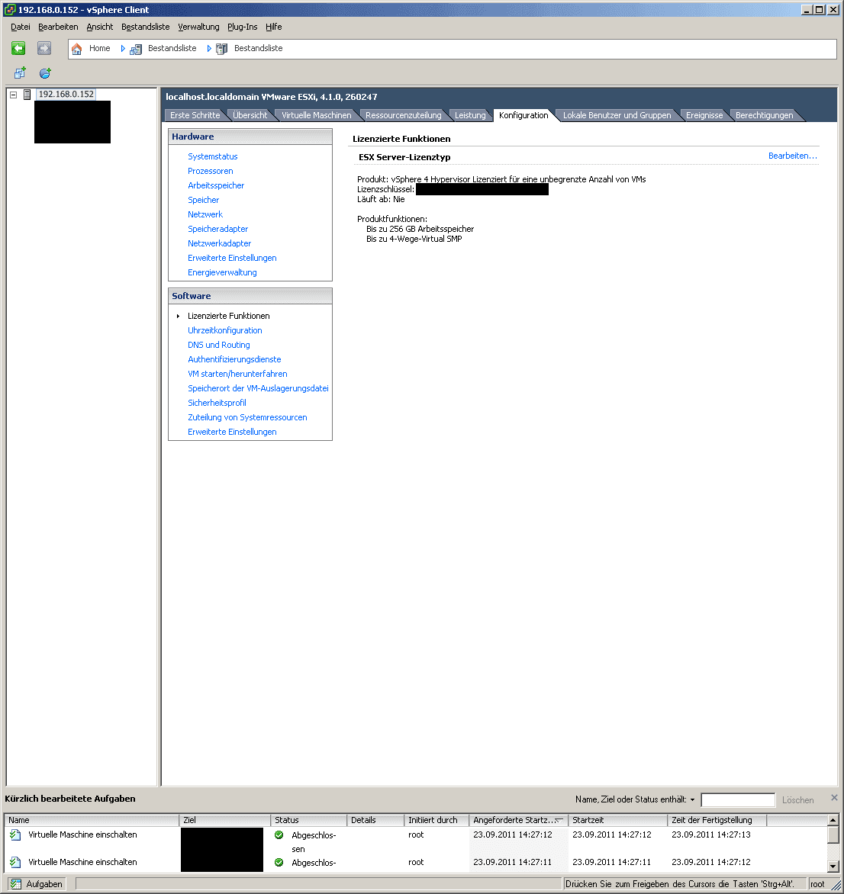The image size is (844, 894).
Task: Switch to the Virtuelle Maschinen tab
Action: (317, 115)
